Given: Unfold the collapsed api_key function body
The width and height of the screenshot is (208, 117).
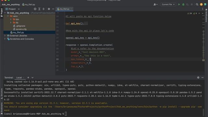Looking at the screenshot, I should tap(86, 23).
